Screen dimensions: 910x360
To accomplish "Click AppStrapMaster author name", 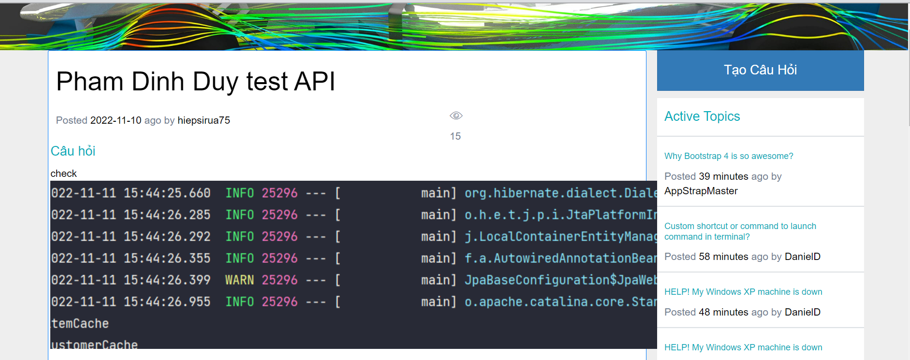I will [701, 191].
